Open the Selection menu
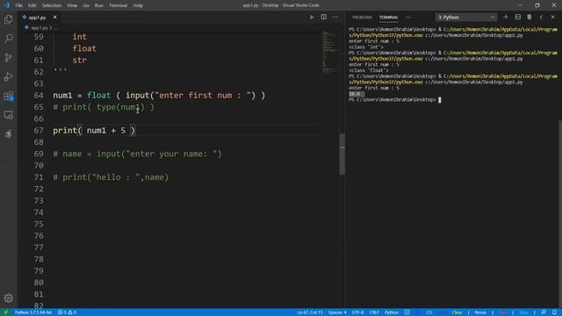Screen dimensions: 562x316 (x=52, y=5)
